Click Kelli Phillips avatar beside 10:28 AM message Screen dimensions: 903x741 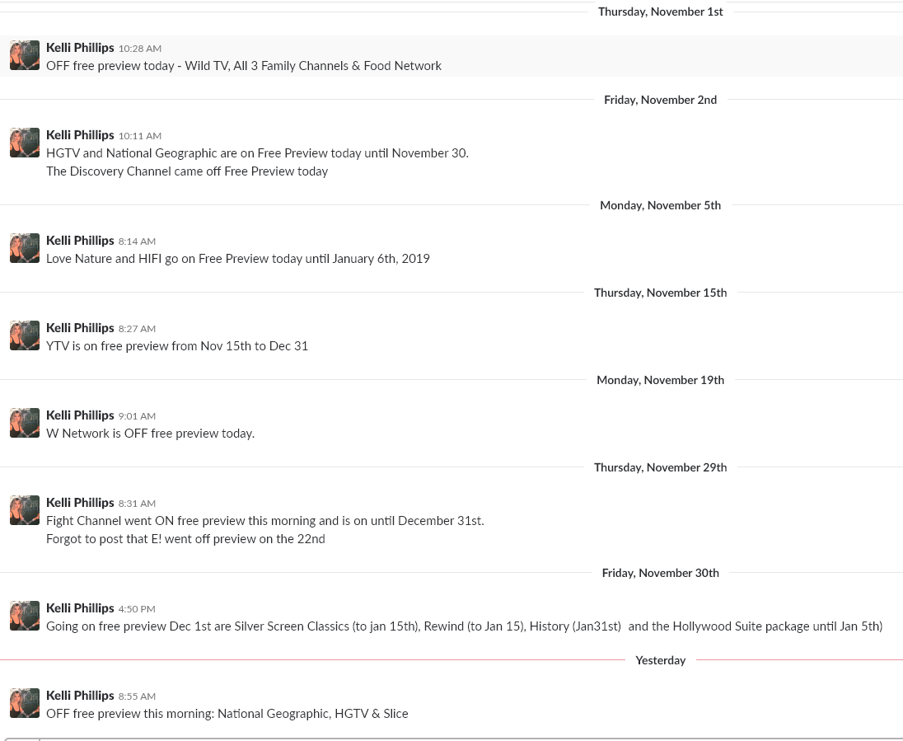25,55
